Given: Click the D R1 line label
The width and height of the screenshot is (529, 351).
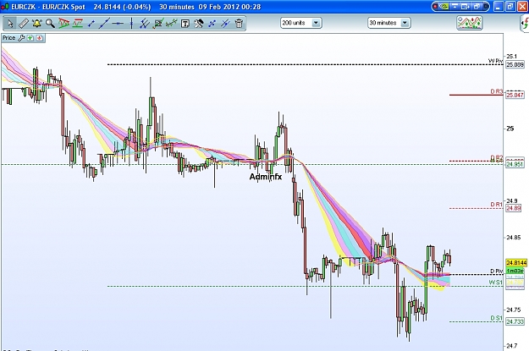Looking at the screenshot, I should [497, 205].
